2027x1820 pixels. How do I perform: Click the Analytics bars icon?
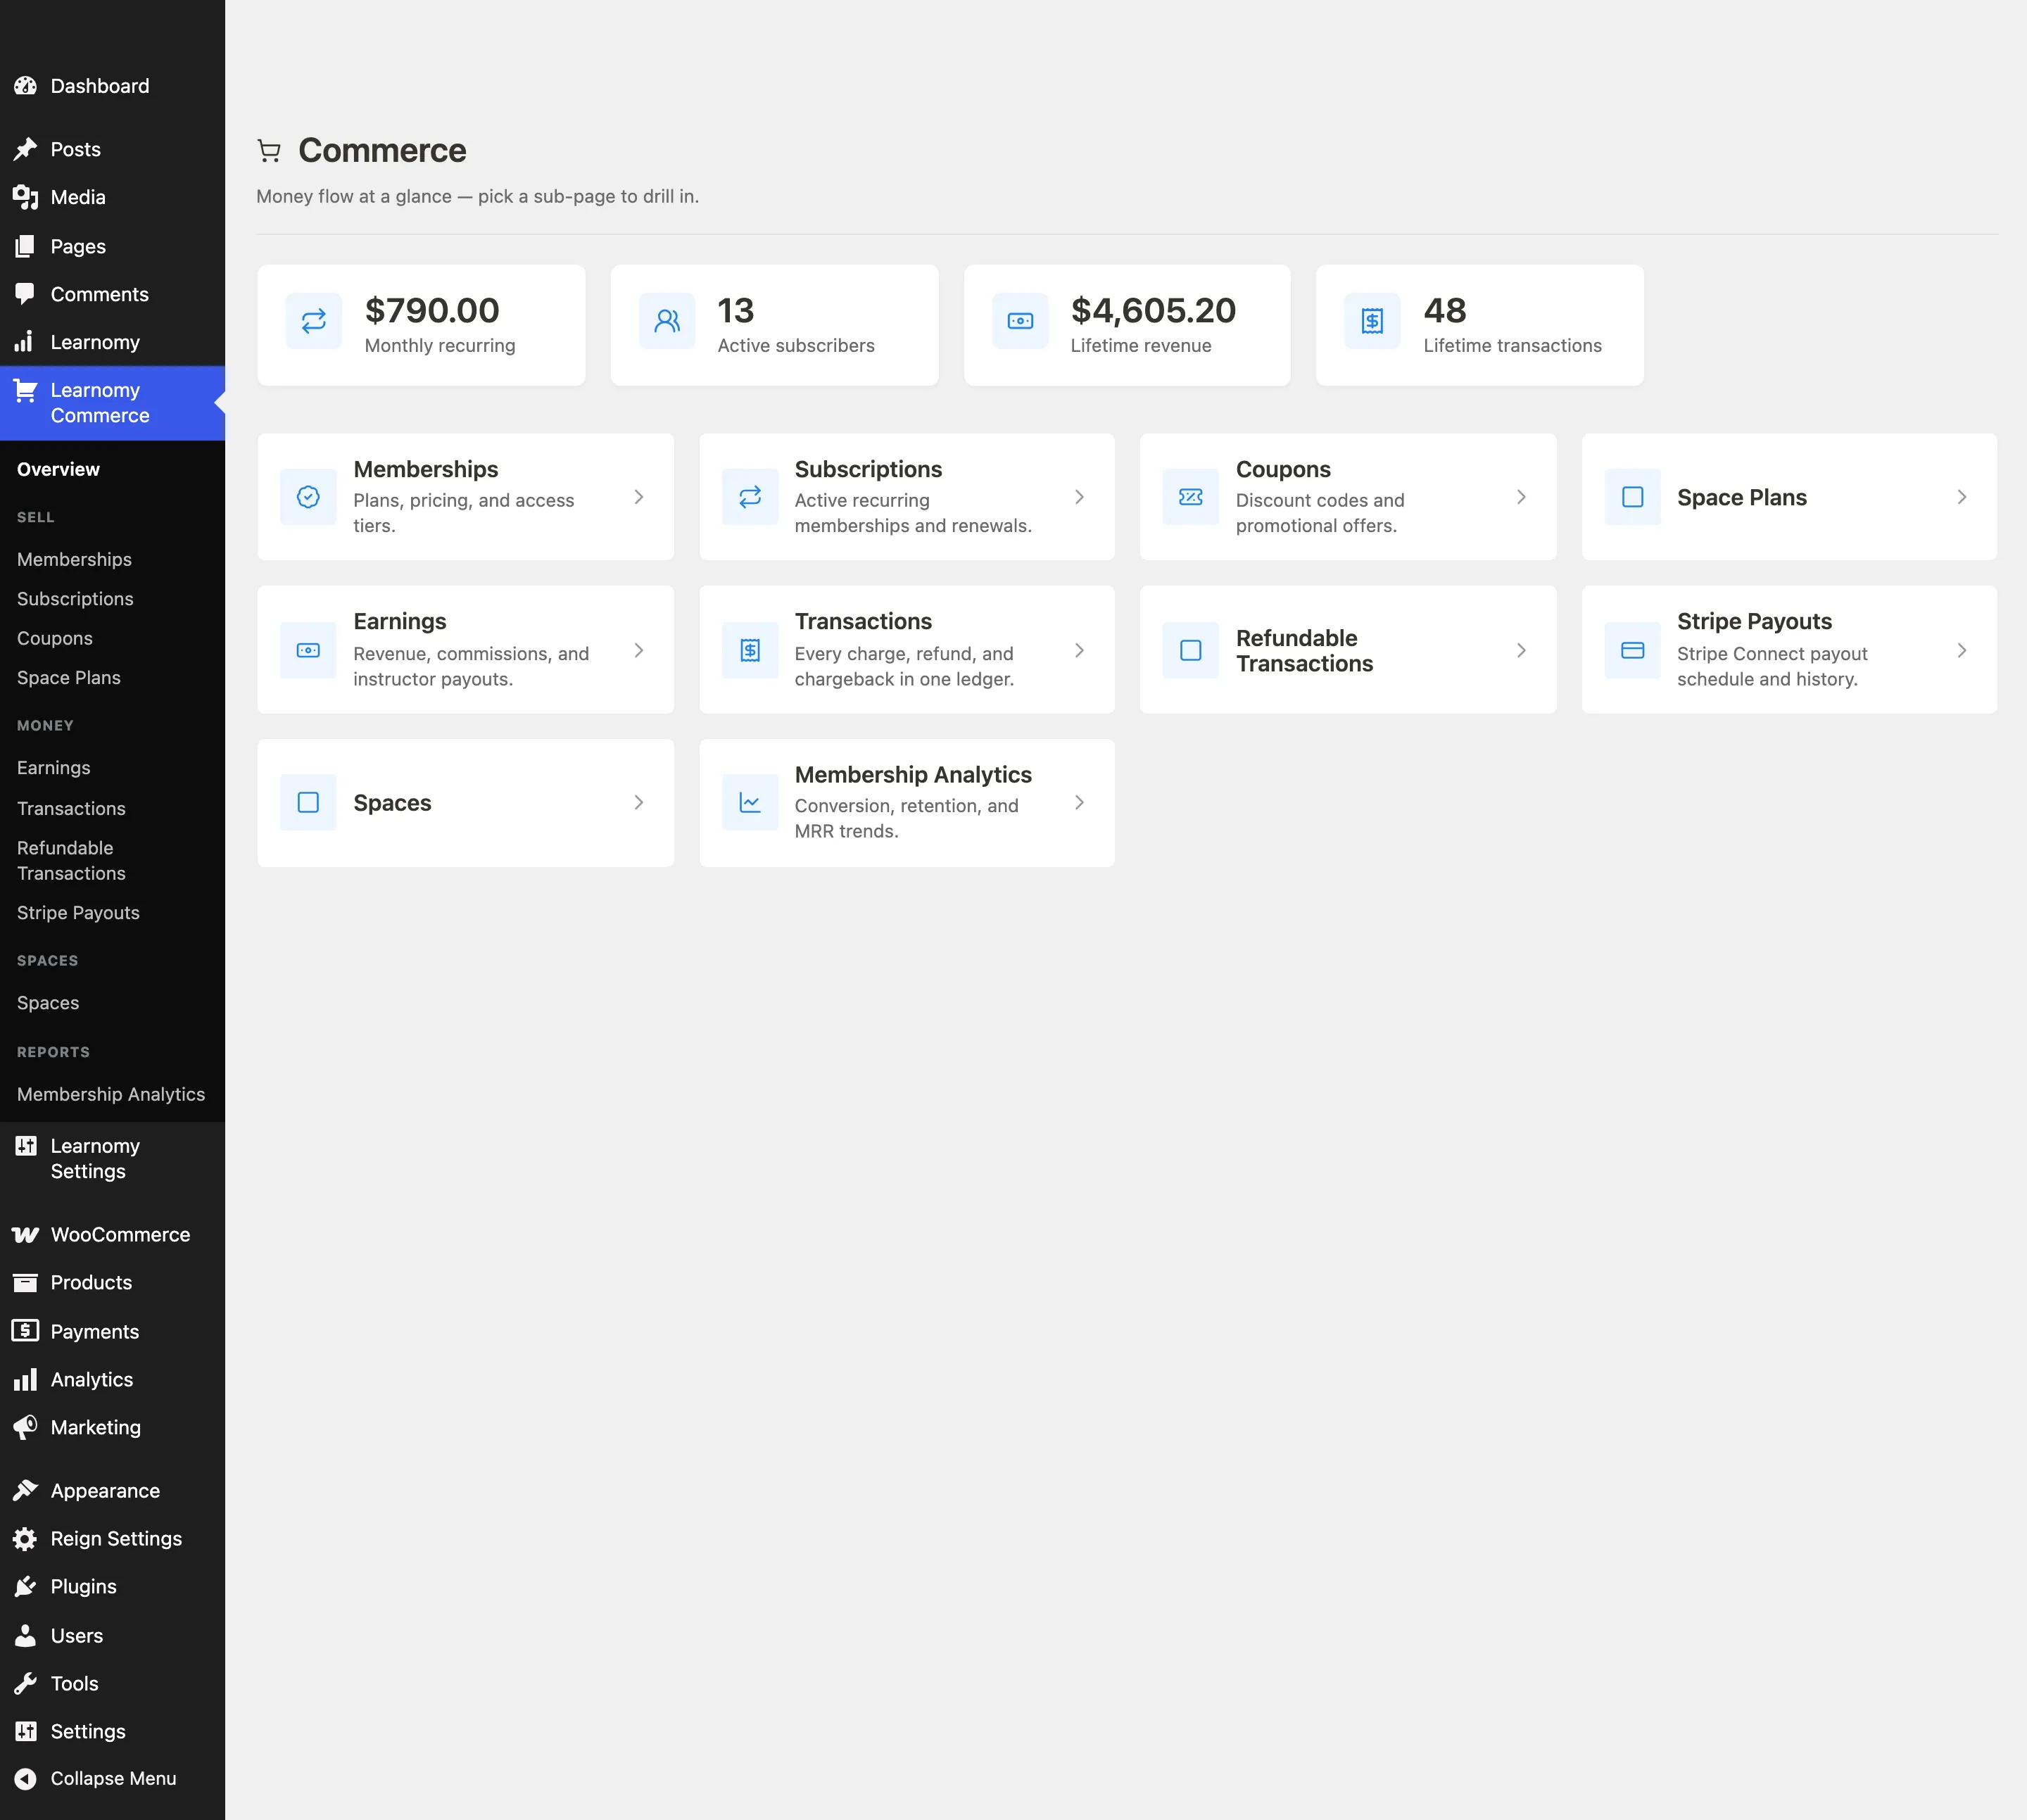25,1380
